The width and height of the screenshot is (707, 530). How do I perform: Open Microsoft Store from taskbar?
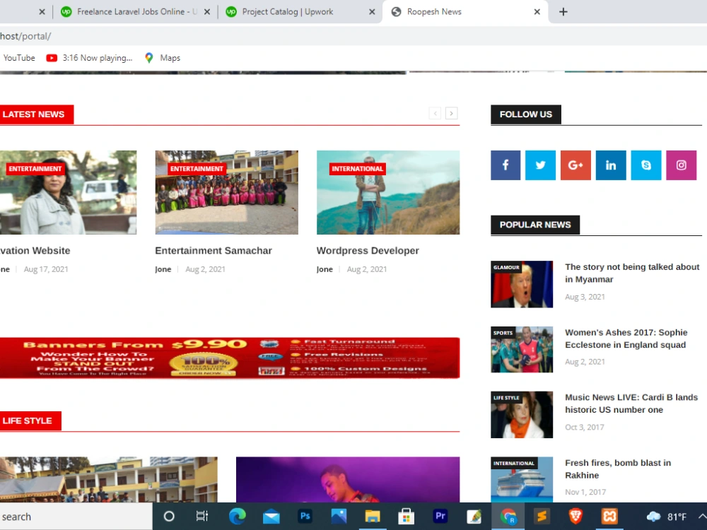pyautogui.click(x=407, y=517)
